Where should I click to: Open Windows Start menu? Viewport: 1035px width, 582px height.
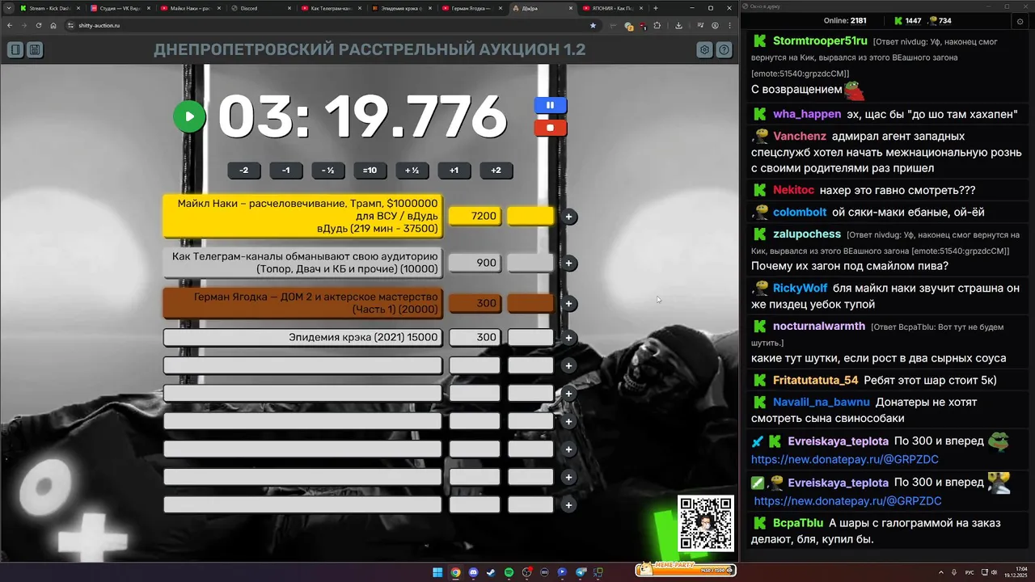[x=437, y=572]
